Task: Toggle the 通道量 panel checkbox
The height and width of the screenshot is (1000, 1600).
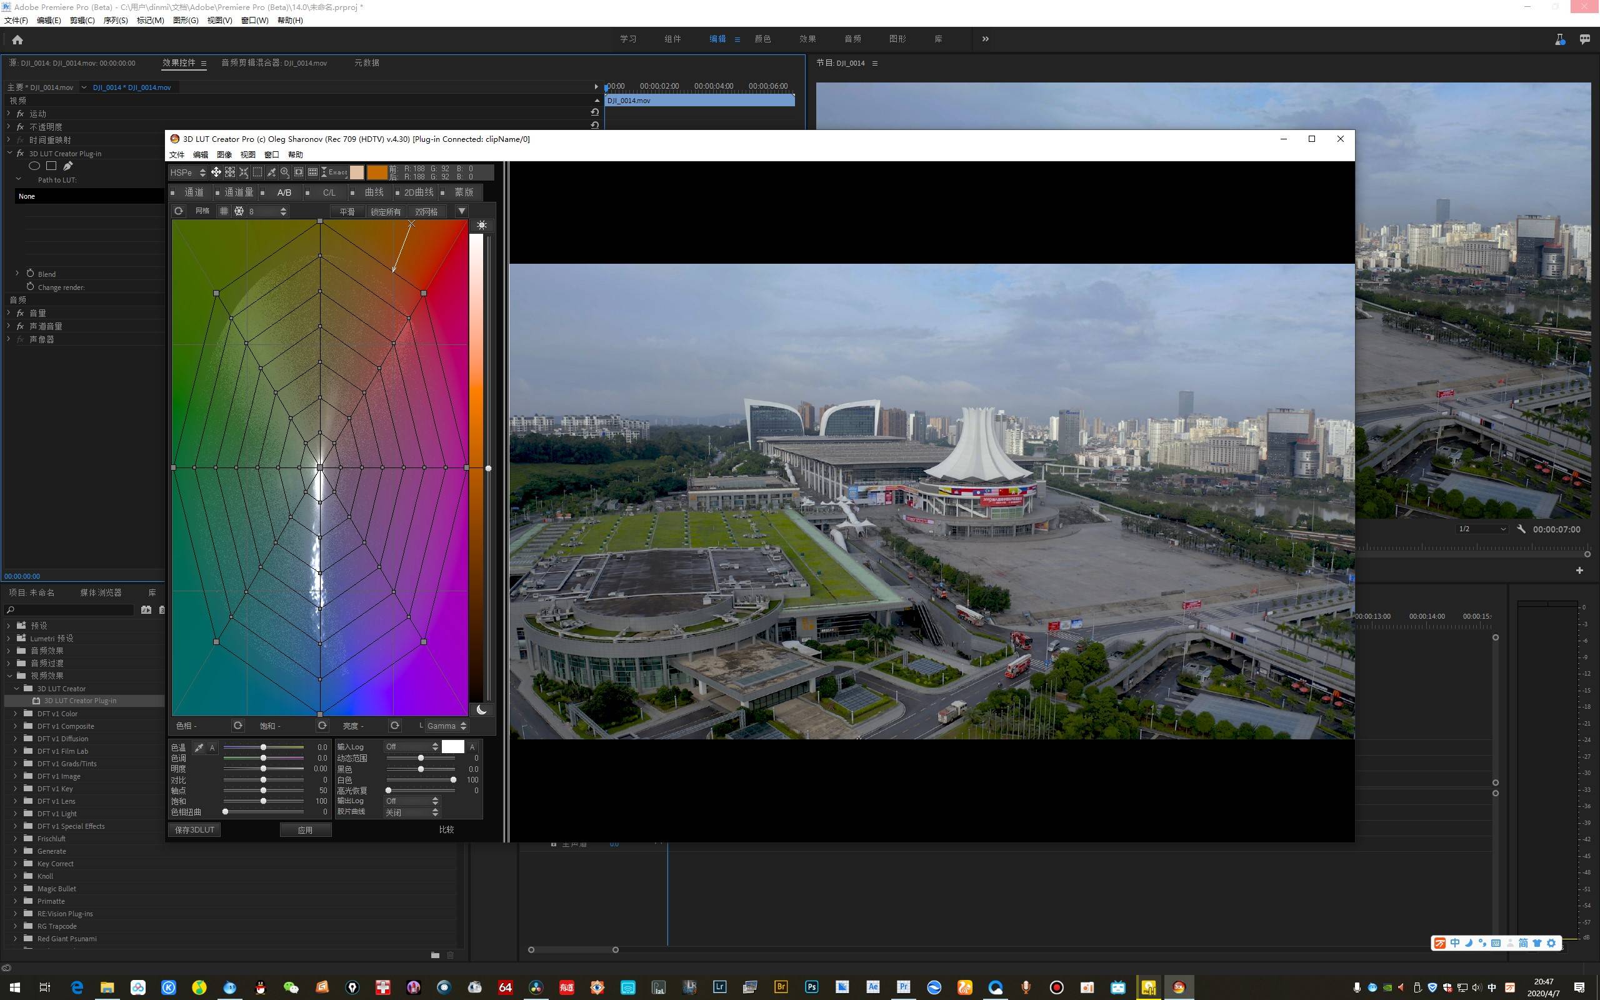Action: 217,192
